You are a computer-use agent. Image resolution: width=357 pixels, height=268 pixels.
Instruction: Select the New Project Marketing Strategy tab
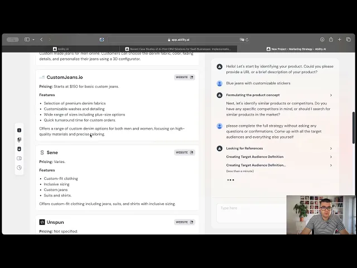[x=296, y=49]
